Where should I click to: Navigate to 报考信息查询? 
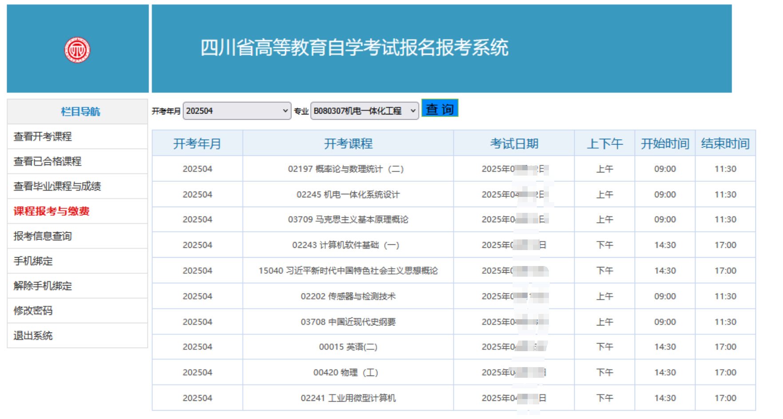click(x=43, y=236)
